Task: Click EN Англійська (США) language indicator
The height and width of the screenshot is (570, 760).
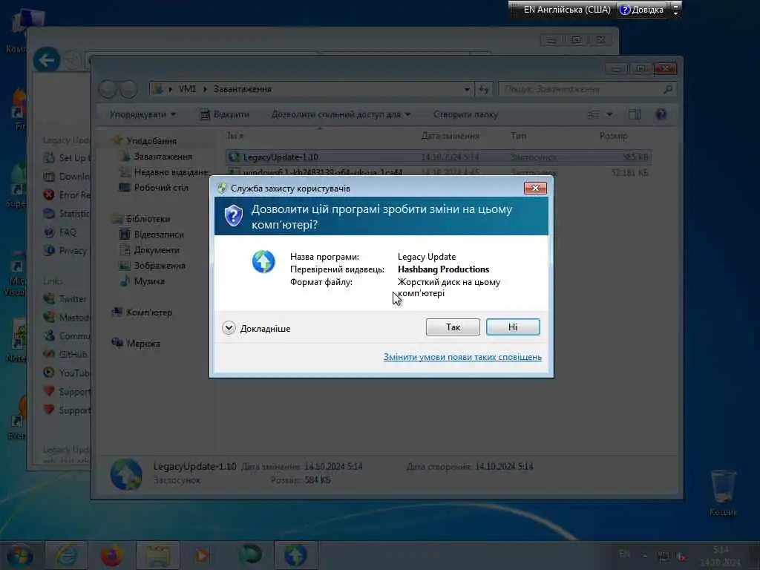Action: point(566,10)
